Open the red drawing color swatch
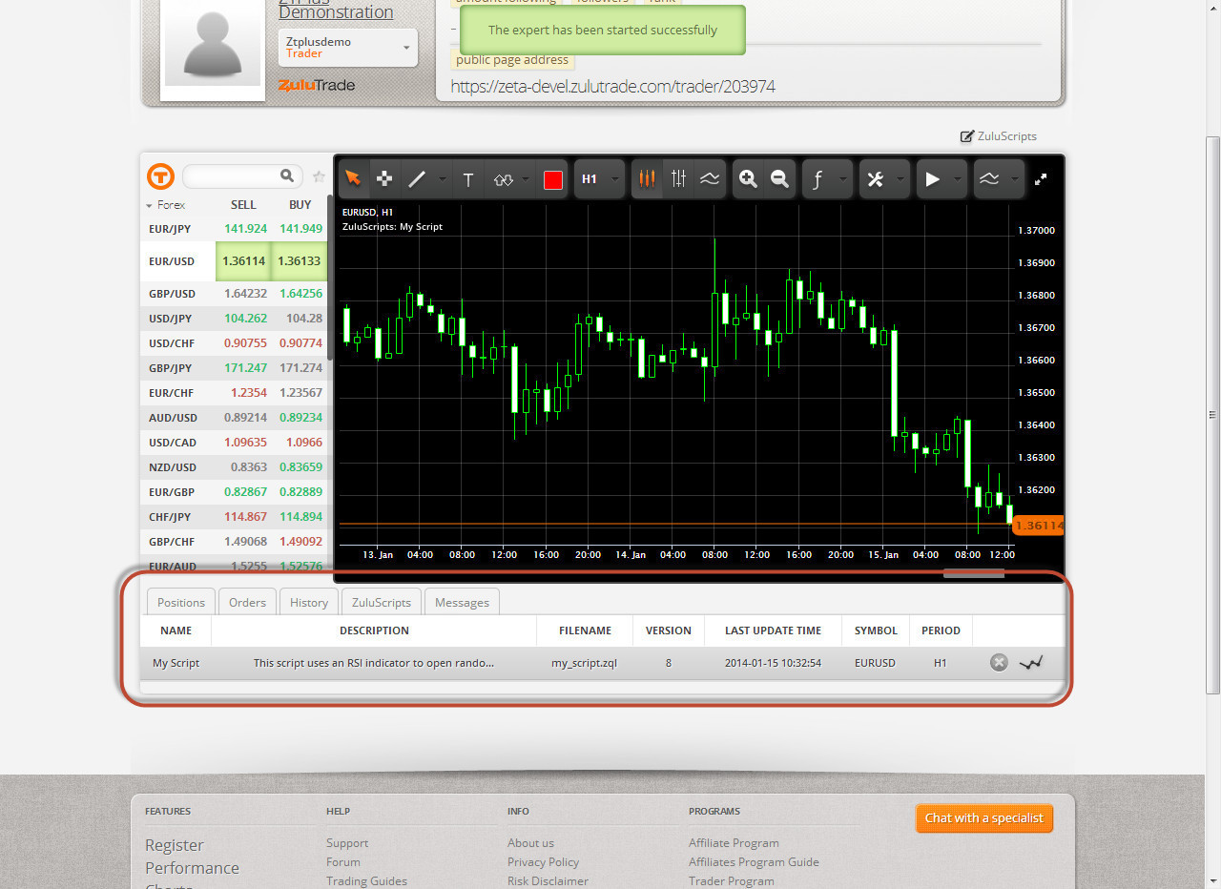This screenshot has height=889, width=1221. 552,179
